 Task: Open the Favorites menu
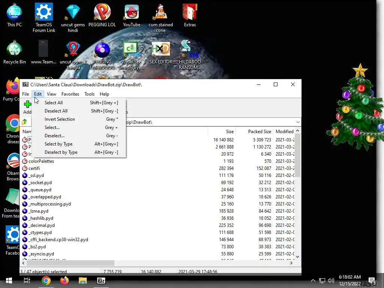pos(70,94)
